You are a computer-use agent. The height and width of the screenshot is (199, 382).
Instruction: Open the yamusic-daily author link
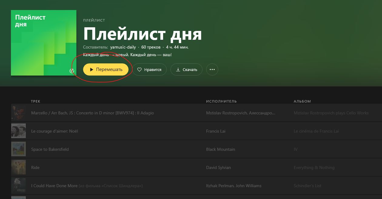123,47
